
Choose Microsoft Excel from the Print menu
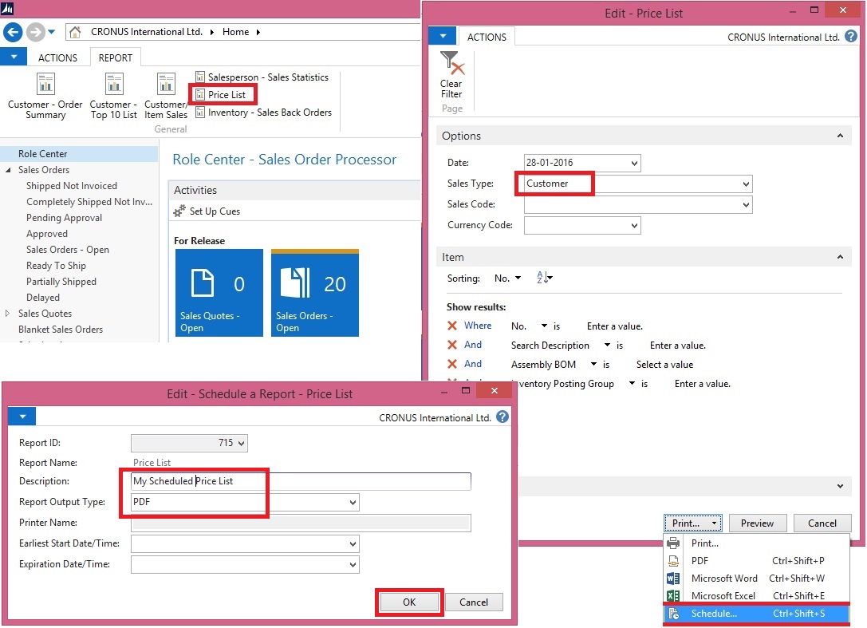[x=723, y=596]
